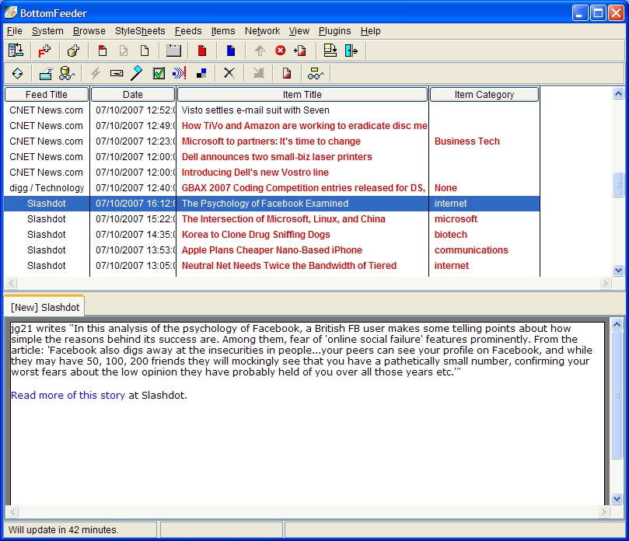The image size is (629, 541).
Task: Click the printer-style icon in second toolbar
Action: pyautogui.click(x=46, y=74)
